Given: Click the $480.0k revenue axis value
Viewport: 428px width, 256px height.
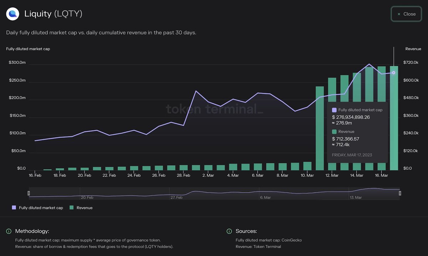Looking at the screenshot, I should [x=411, y=98].
